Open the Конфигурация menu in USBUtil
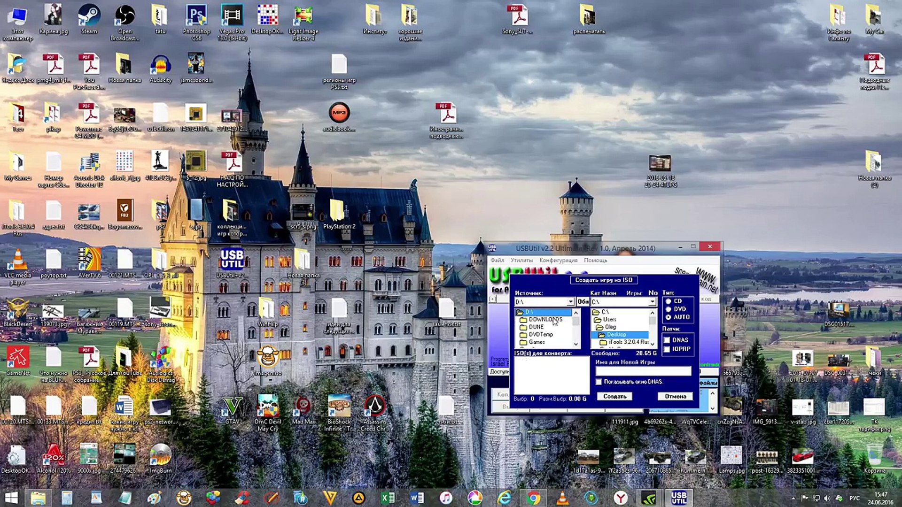The width and height of the screenshot is (902, 507). [x=558, y=260]
